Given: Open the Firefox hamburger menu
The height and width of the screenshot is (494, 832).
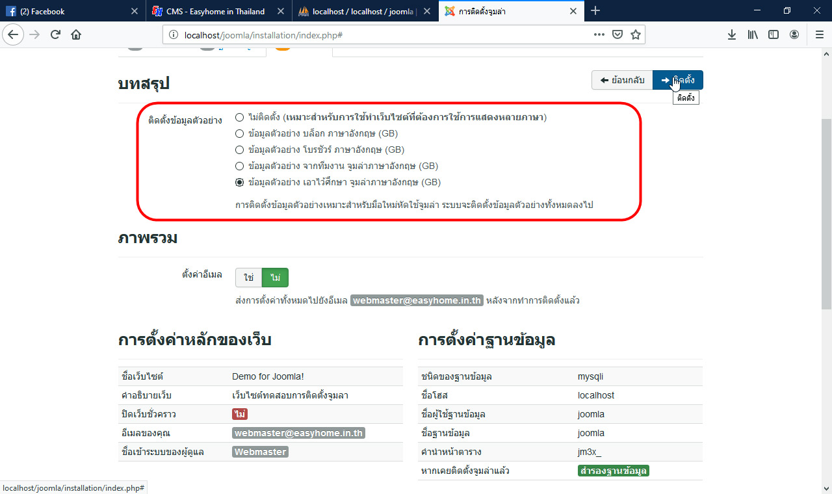Looking at the screenshot, I should [818, 34].
